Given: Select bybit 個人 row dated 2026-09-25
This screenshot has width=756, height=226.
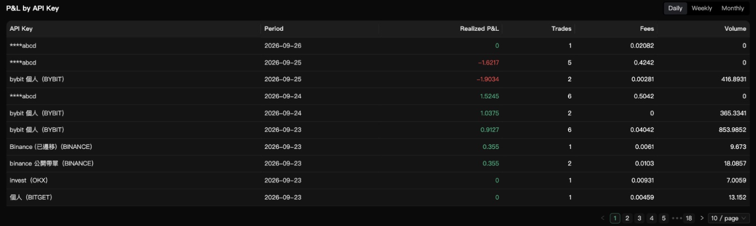Looking at the screenshot, I should (378, 79).
